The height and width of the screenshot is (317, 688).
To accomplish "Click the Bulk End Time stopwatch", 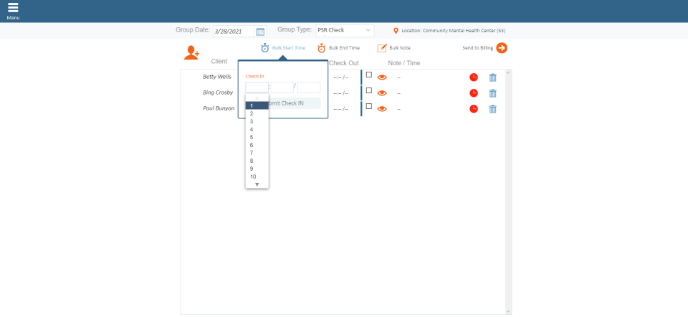I will pyautogui.click(x=322, y=48).
